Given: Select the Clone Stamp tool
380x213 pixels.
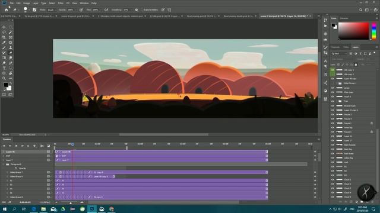Looking at the screenshot, I should [x=11, y=47].
